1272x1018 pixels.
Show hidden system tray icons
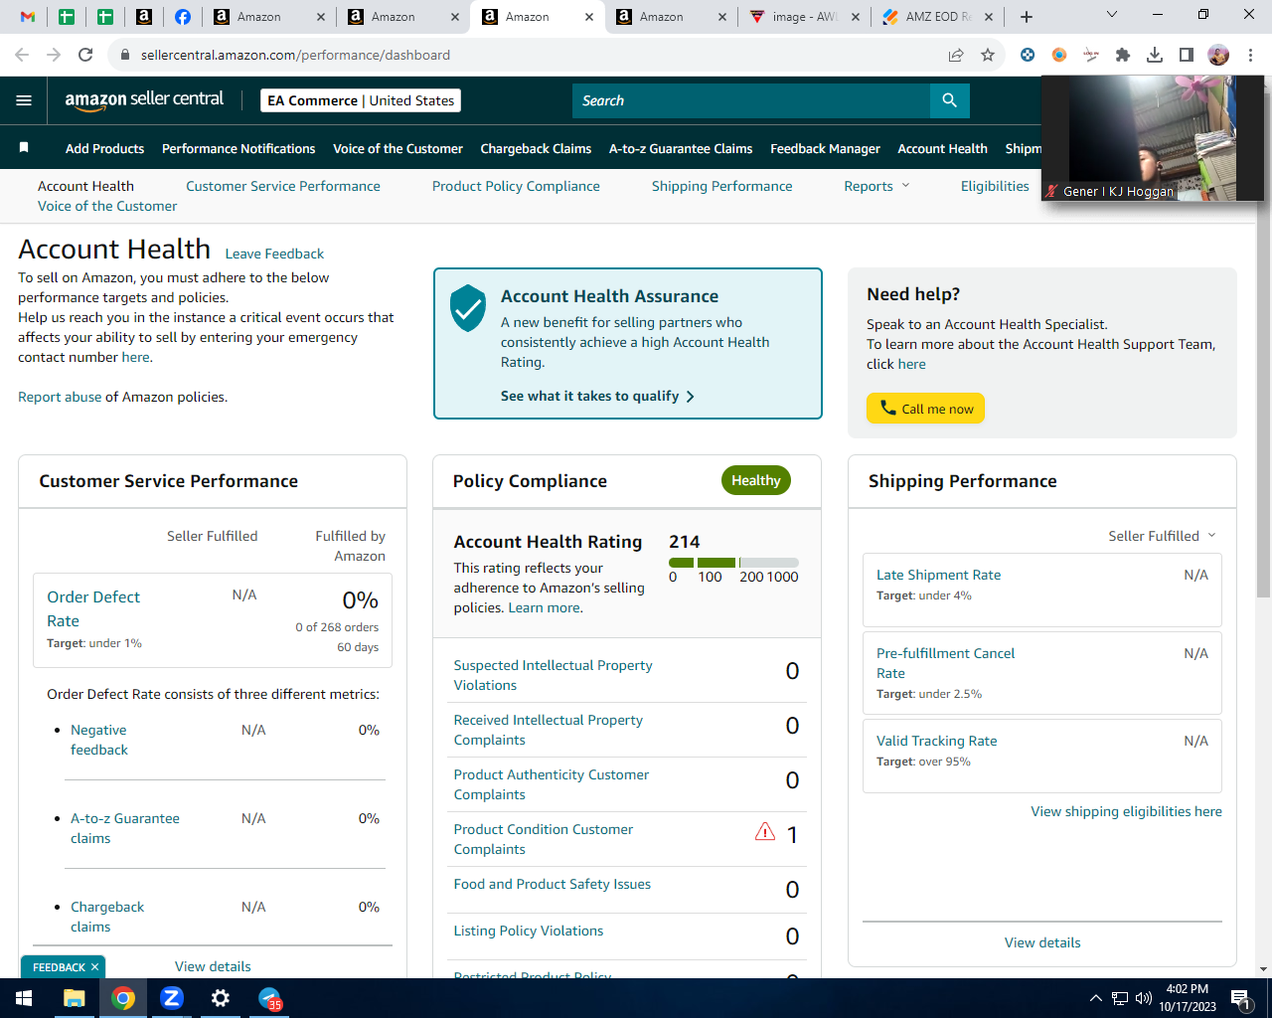pos(1095,998)
